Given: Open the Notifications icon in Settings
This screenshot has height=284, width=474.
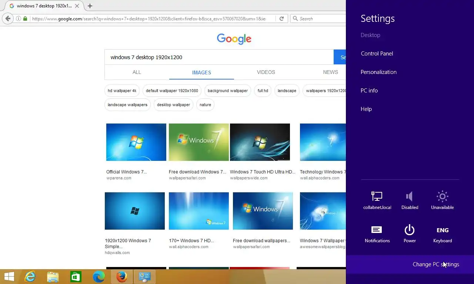Looking at the screenshot, I should click(377, 234).
